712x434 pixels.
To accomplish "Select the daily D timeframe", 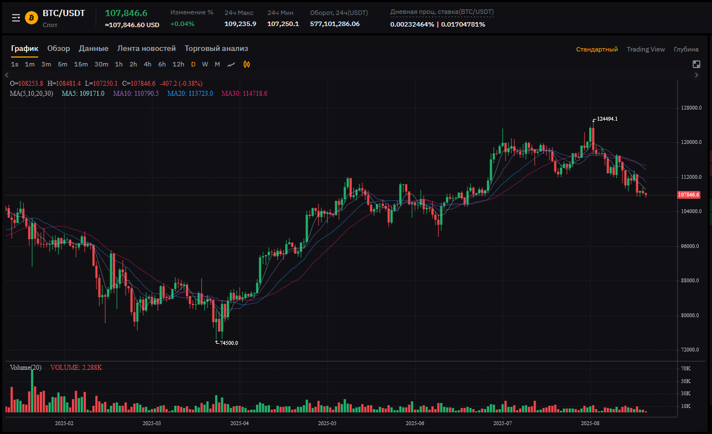I will pyautogui.click(x=193, y=64).
